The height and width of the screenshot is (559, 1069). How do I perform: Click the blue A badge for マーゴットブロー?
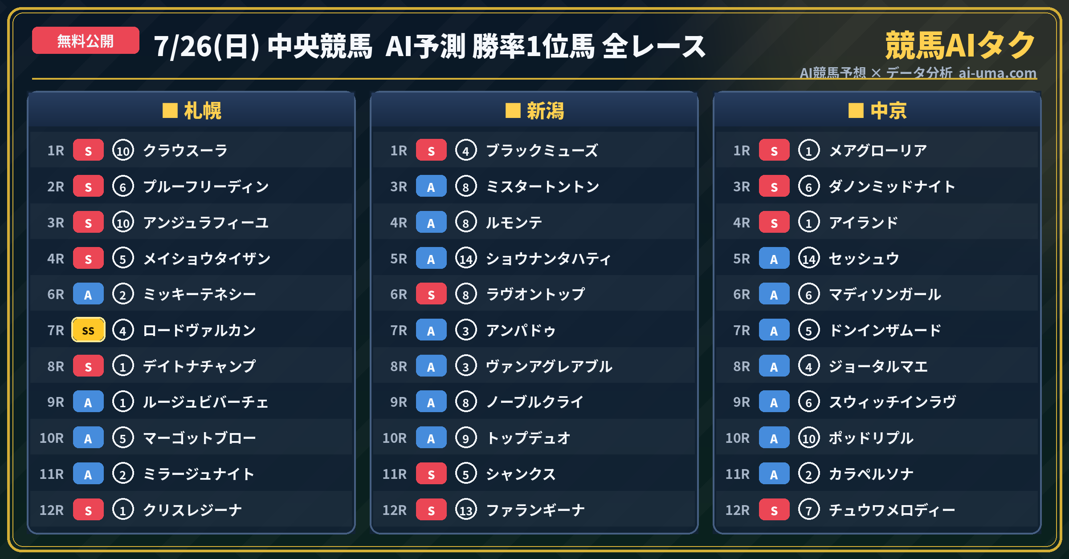tap(88, 437)
